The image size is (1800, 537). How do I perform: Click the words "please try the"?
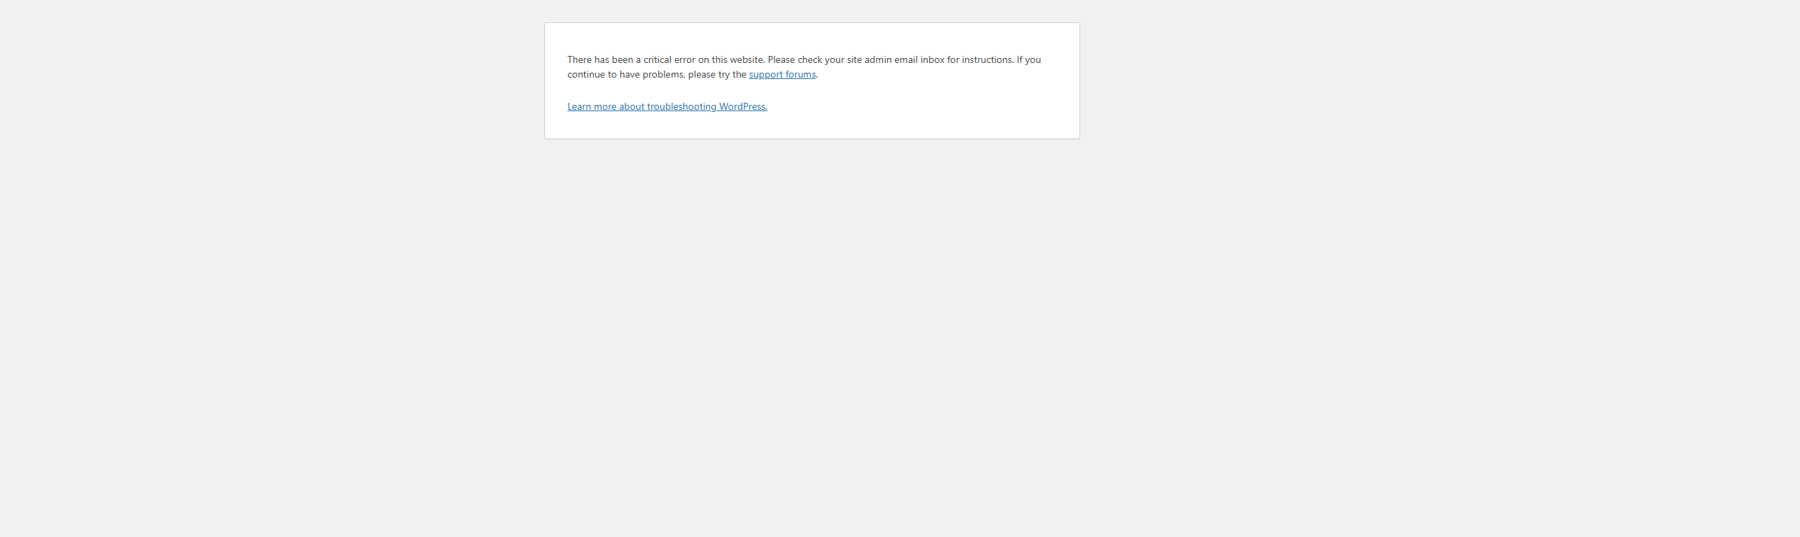[717, 75]
